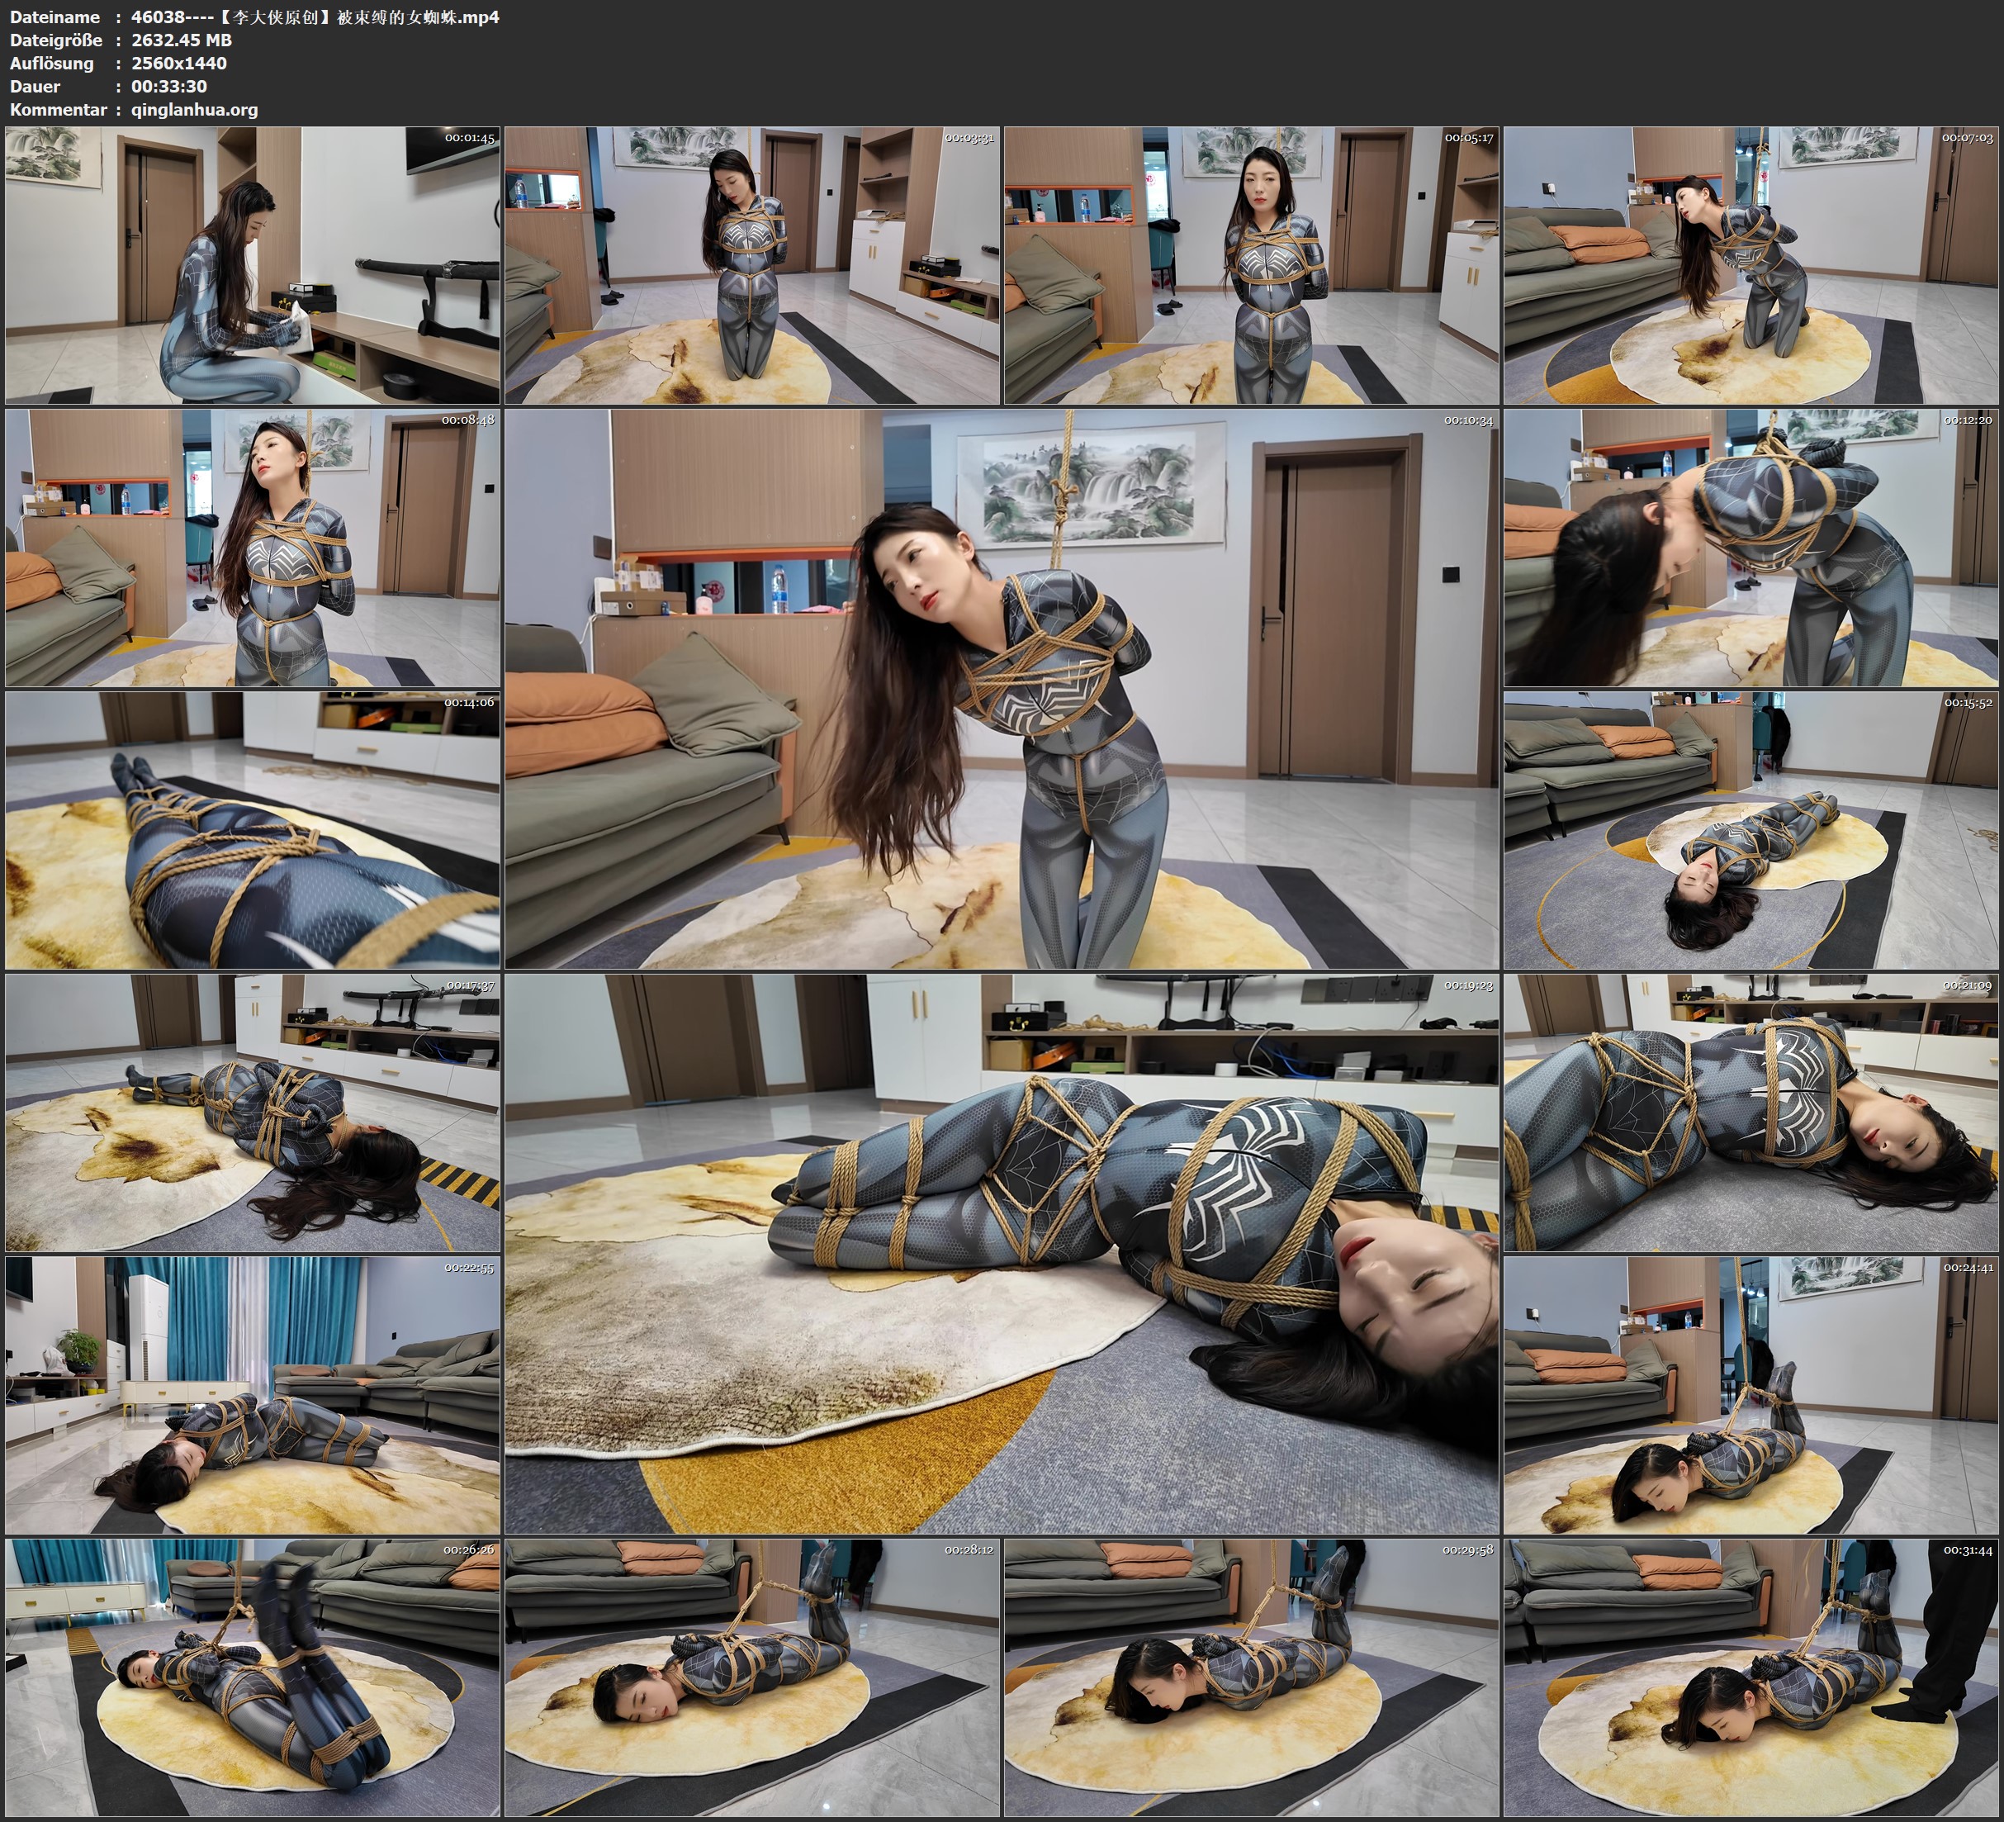Select the frame timestamped 00:26:26
This screenshot has height=1822, width=2004.
(253, 1677)
